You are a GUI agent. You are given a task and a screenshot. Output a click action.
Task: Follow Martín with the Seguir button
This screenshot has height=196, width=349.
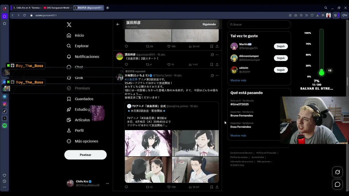(x=281, y=46)
